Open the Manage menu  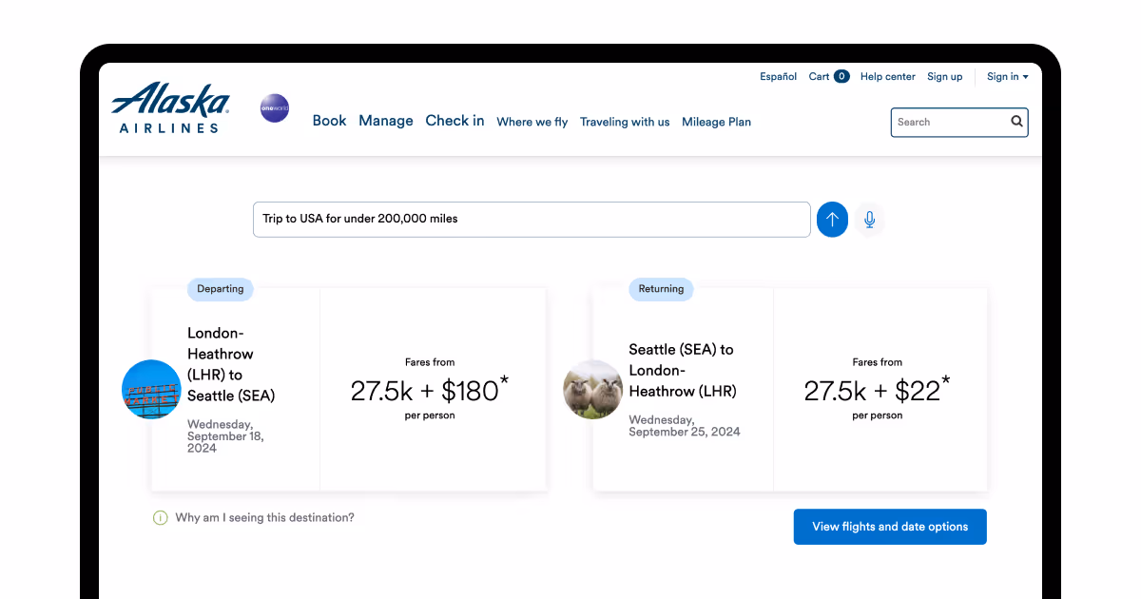pos(386,121)
